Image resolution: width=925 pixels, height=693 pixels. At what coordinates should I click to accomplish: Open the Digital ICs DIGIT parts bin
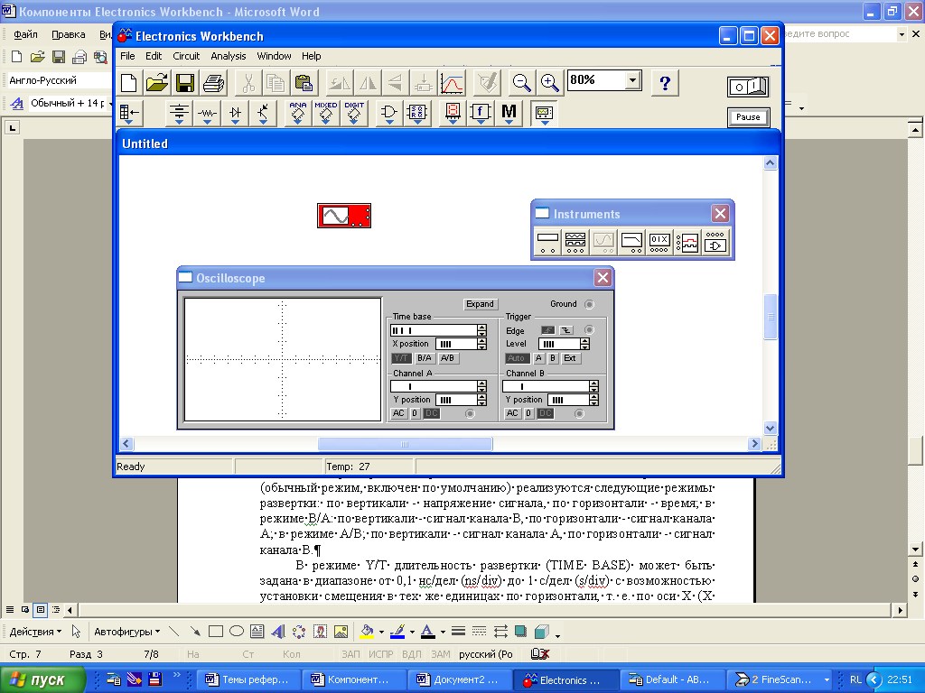pos(354,113)
